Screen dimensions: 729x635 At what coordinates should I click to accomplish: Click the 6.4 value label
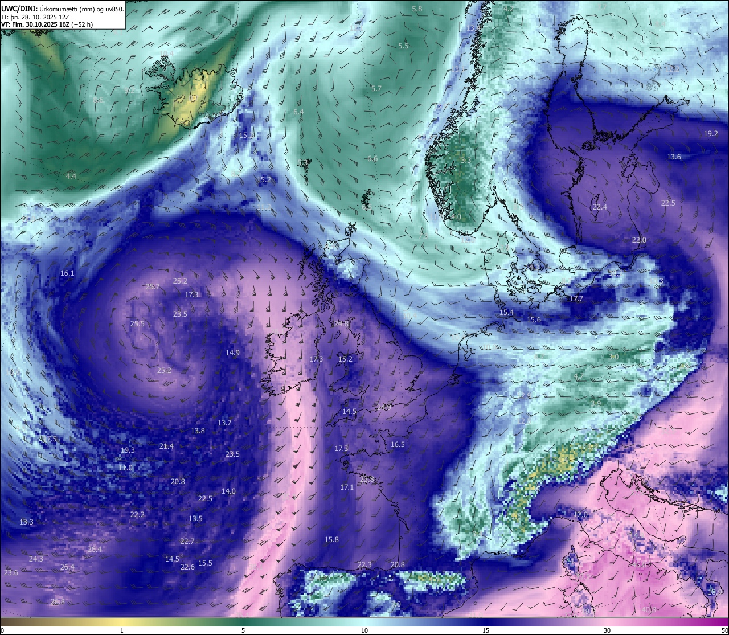pos(298,112)
